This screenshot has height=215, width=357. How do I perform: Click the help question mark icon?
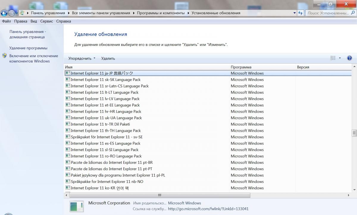tap(350, 58)
